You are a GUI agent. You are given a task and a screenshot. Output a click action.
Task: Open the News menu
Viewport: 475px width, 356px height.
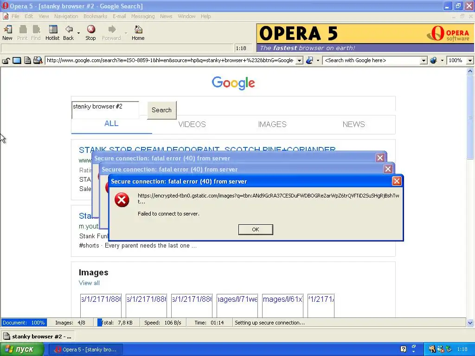pos(166,16)
